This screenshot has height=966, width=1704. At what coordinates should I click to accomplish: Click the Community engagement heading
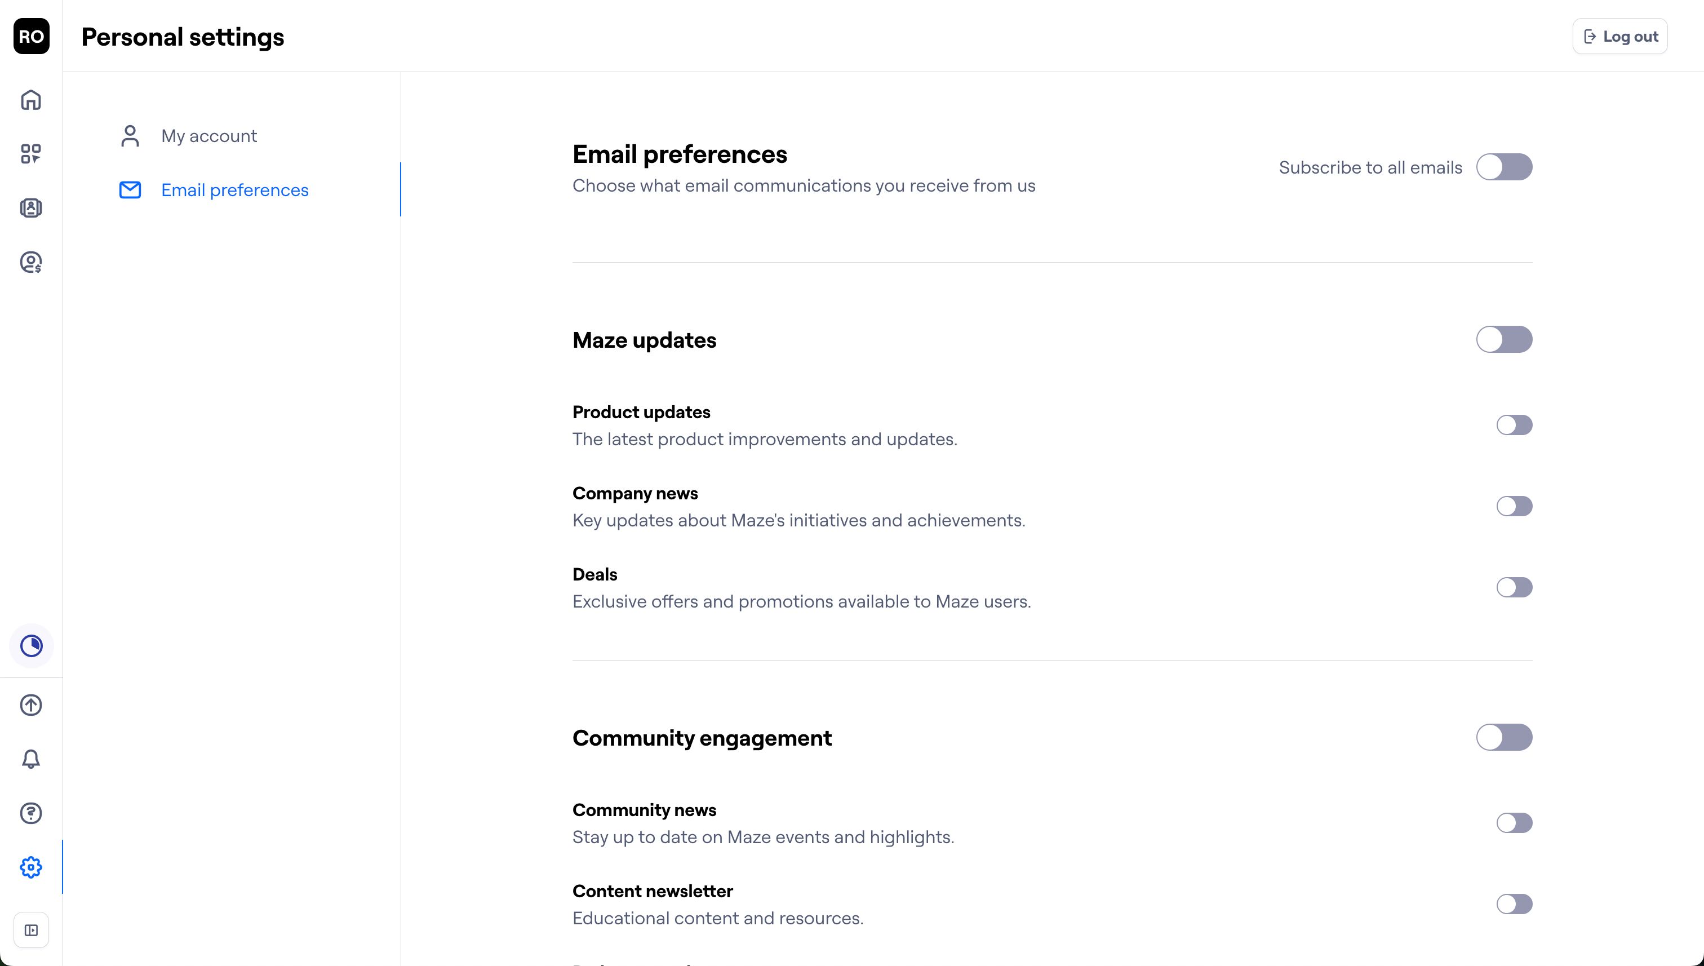tap(702, 738)
